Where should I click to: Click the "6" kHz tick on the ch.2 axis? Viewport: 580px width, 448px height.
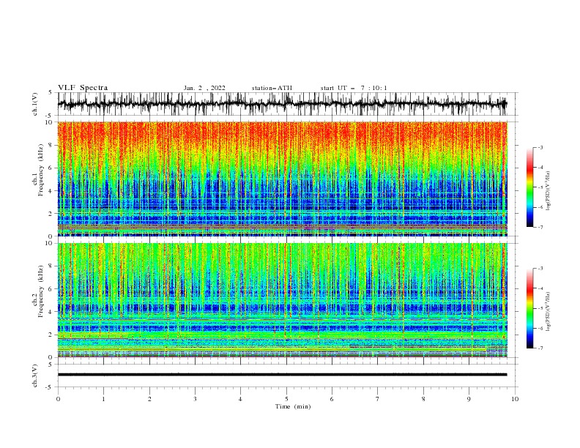coord(51,289)
